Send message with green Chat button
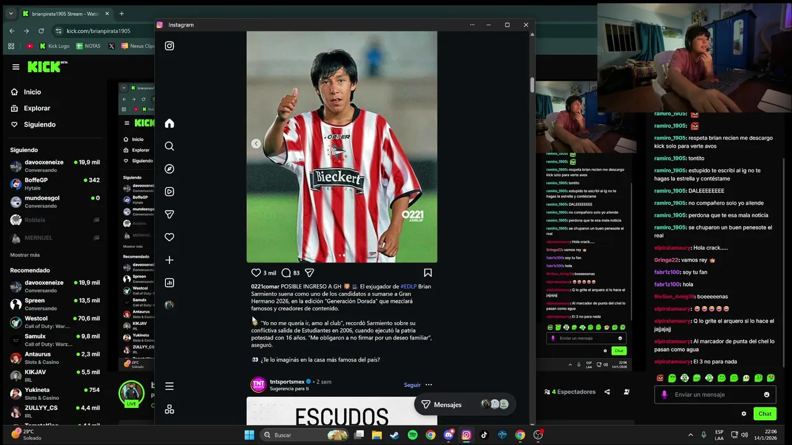 765,413
